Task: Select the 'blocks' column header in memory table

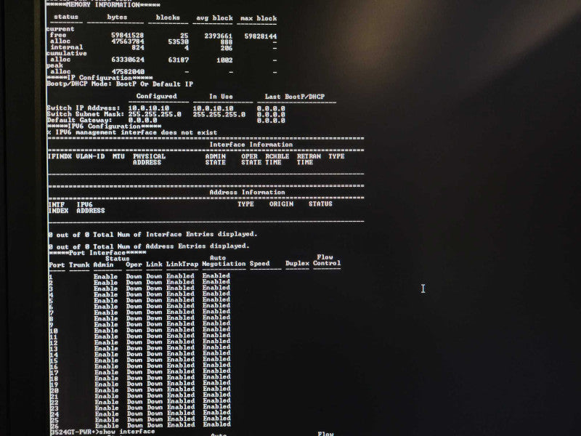Action: click(x=168, y=17)
